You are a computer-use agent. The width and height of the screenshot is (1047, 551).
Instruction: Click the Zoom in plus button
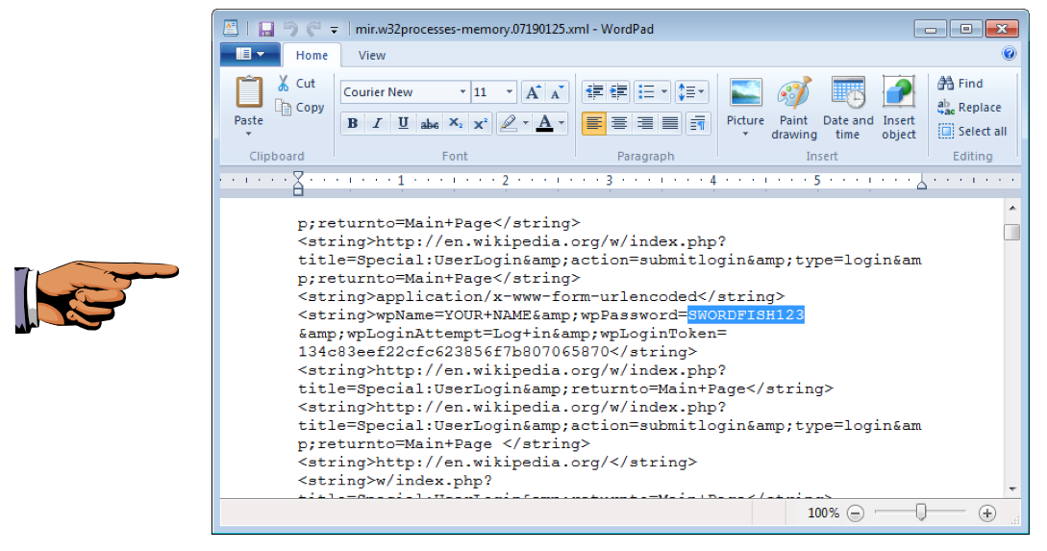pyautogui.click(x=986, y=513)
